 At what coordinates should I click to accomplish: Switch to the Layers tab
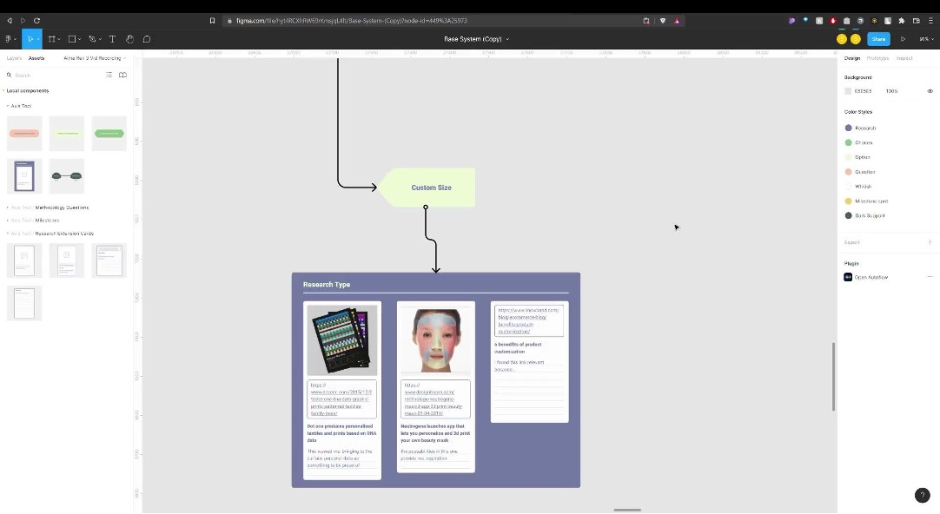(14, 58)
